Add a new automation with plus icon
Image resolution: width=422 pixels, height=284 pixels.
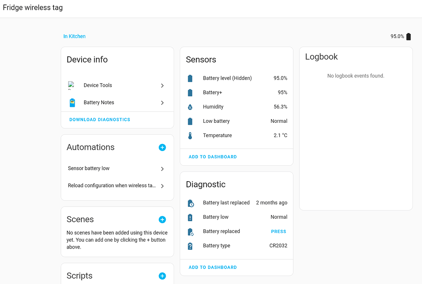click(162, 148)
